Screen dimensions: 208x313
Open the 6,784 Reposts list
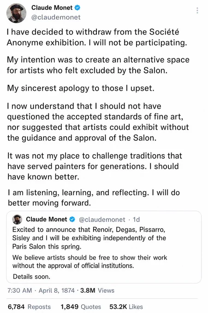pos(29,307)
